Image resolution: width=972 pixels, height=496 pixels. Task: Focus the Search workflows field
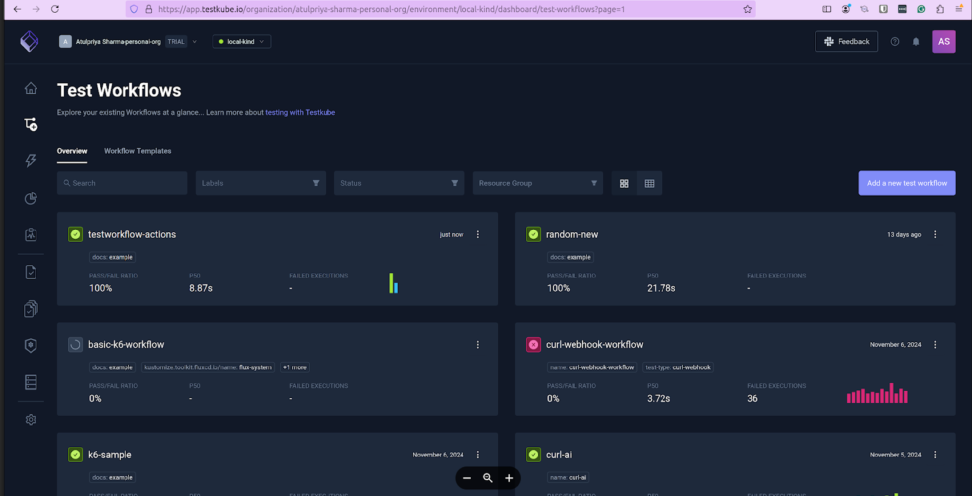[122, 183]
